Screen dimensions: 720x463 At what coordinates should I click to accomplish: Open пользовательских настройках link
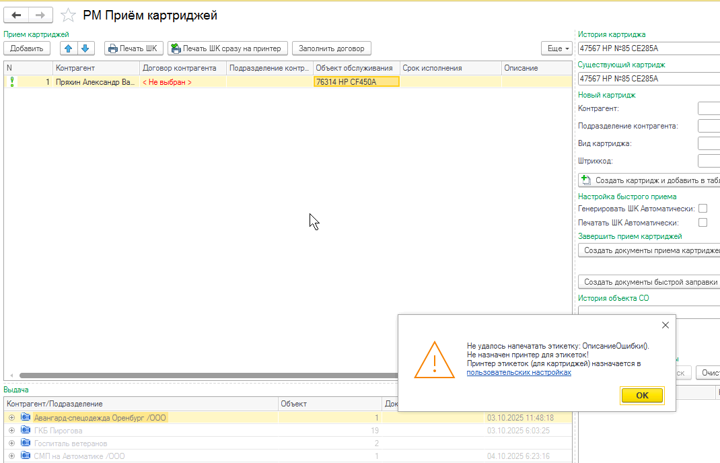pos(518,372)
